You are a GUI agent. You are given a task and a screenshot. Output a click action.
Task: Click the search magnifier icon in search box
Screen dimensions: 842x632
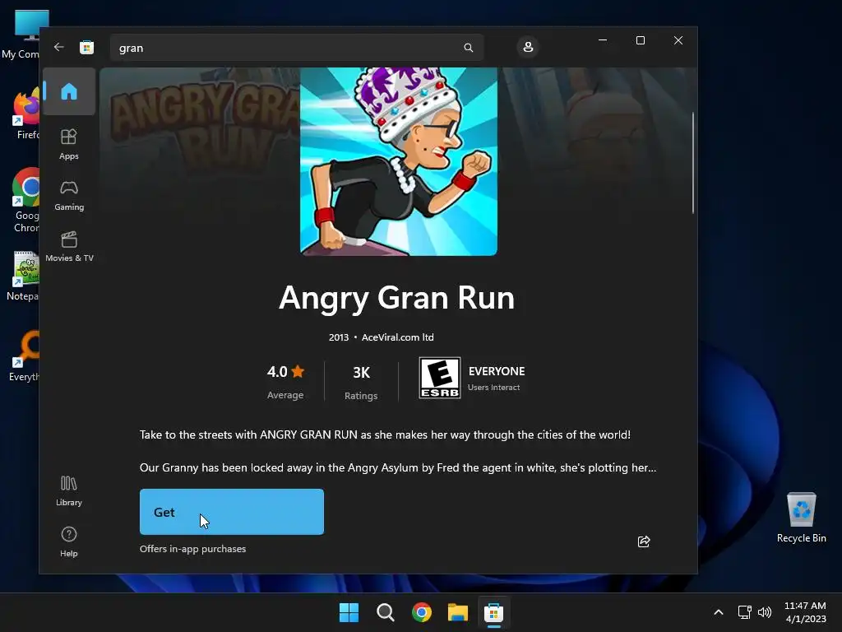pos(468,48)
